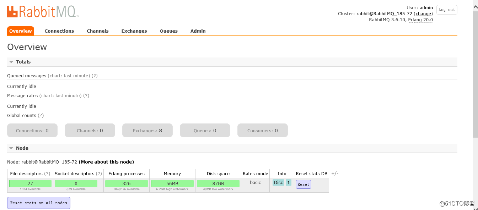Screen dimensions: 478x210
Task: Click the Memory column header
Action: point(172,174)
